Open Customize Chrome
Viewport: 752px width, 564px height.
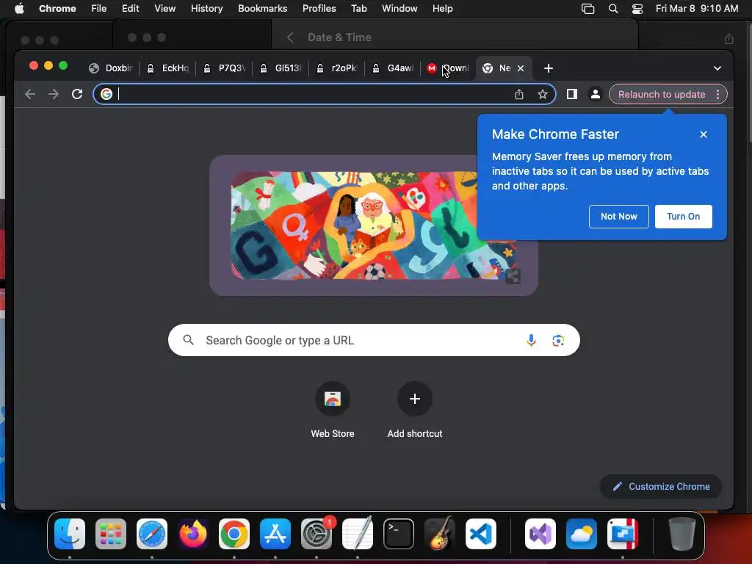(x=661, y=486)
